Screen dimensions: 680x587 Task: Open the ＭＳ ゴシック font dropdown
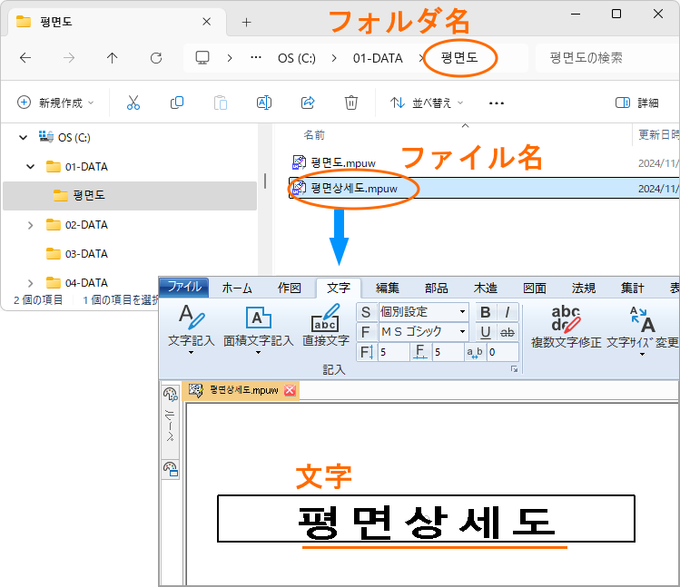462,332
